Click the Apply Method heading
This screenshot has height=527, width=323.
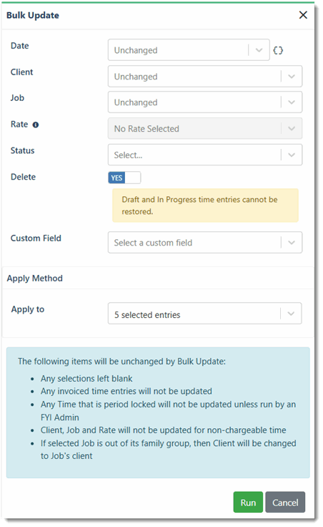[x=35, y=279]
